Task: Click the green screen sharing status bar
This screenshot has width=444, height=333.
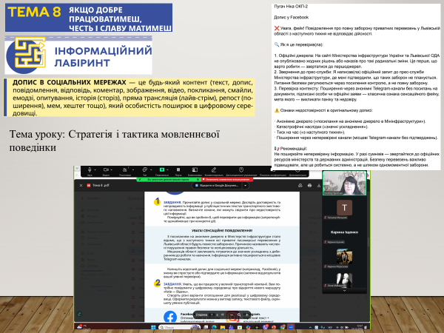Action: [169, 180]
